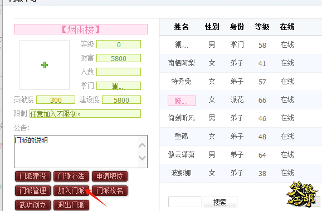The width and height of the screenshot is (322, 211).
Task: Sort by 身份 column header
Action: point(237,27)
